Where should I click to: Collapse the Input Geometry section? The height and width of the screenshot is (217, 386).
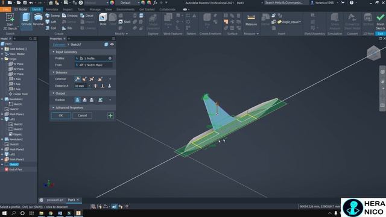[x=54, y=52]
